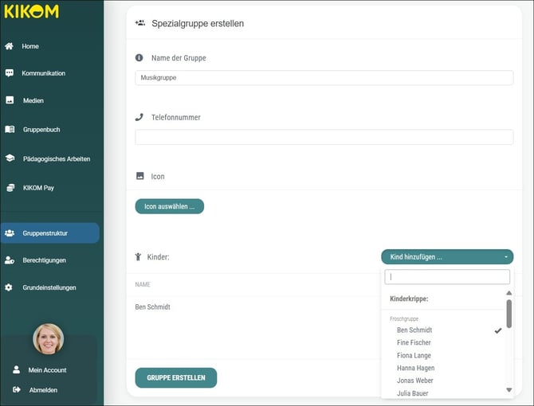Click the dropdown list scrollbar thumb
The height and width of the screenshot is (406, 534).
(x=508, y=314)
